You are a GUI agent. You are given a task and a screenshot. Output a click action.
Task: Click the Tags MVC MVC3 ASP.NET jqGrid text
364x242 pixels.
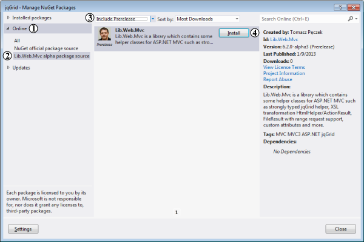click(298, 134)
